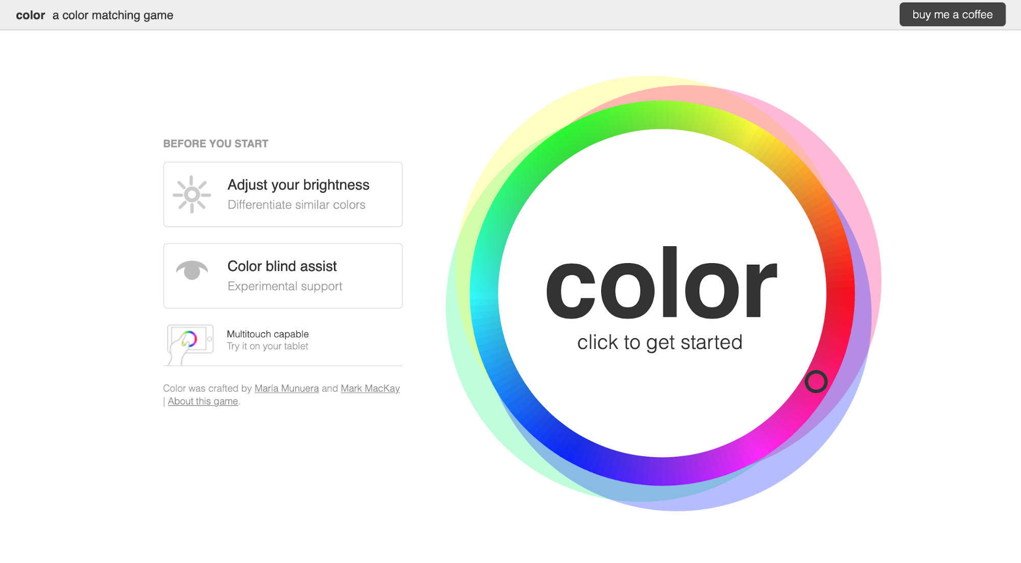Click 'click to get started' text
This screenshot has height=563, width=1021.
659,342
